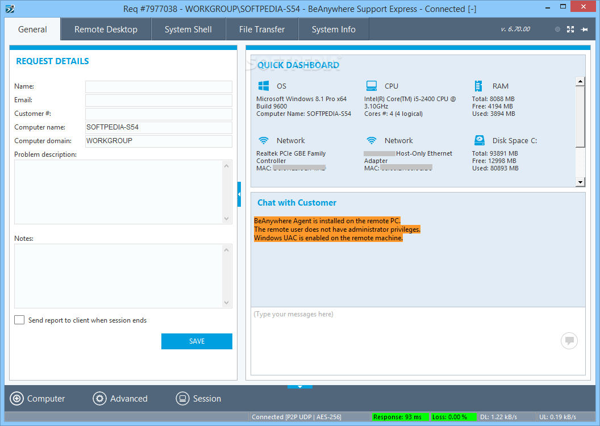Click the Host-Only network Wi-Fi icon
Image resolution: width=600 pixels, height=426 pixels.
(371, 140)
